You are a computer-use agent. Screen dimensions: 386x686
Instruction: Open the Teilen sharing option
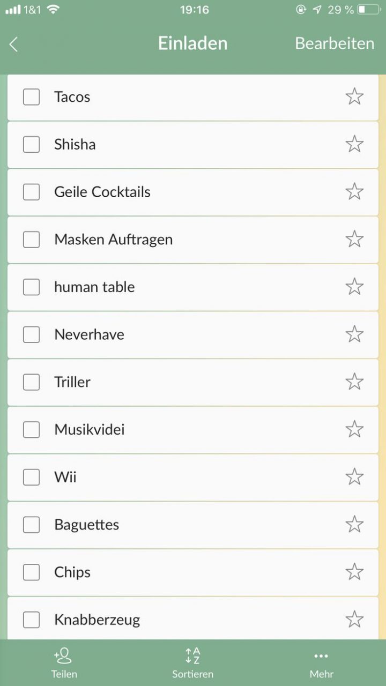(x=64, y=662)
